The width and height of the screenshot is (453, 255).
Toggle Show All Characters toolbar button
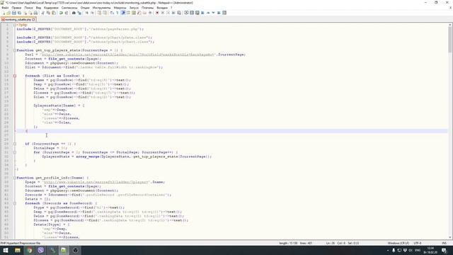(x=117, y=13)
